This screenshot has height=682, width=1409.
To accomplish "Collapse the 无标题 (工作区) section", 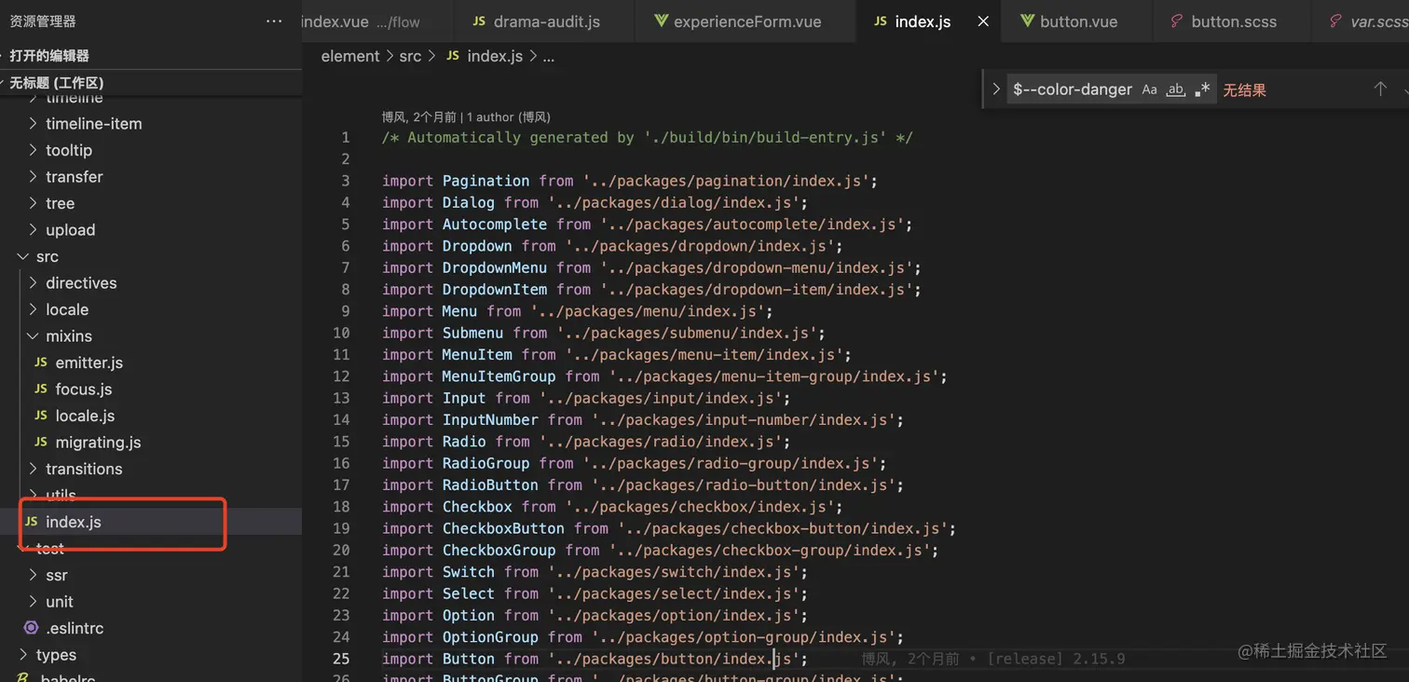I will pos(151,83).
